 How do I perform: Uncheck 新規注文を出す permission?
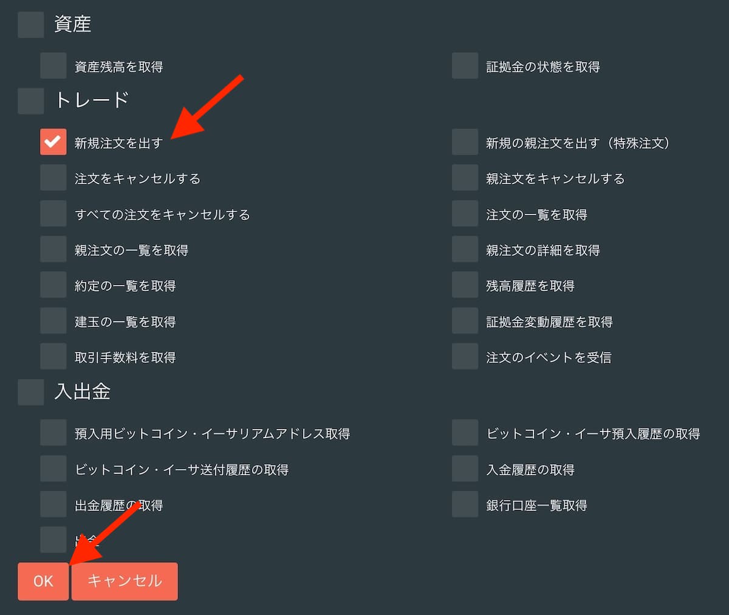coord(53,142)
